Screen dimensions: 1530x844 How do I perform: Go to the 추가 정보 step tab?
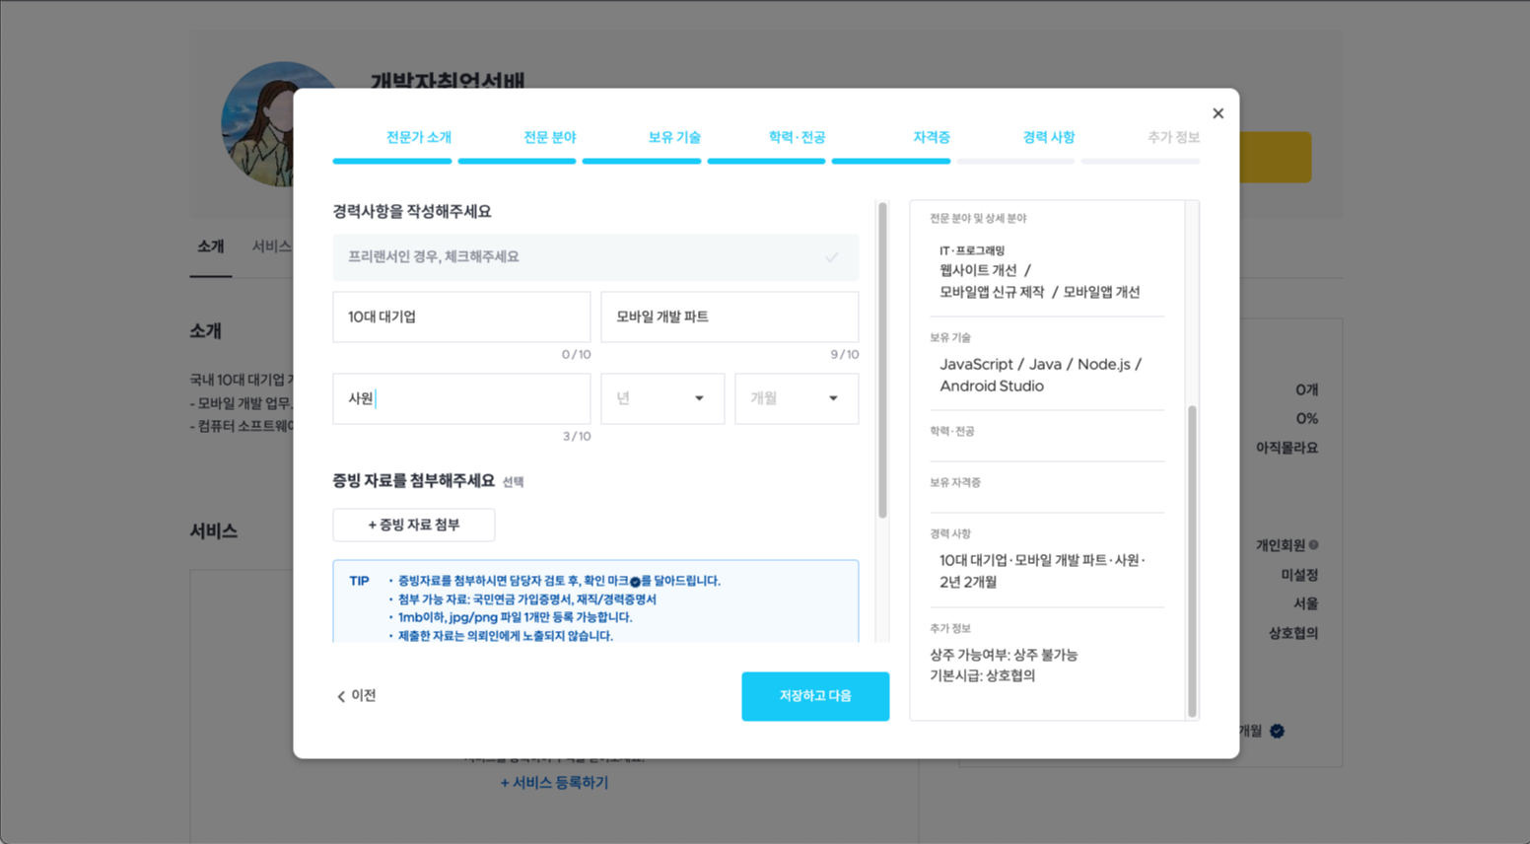(x=1173, y=137)
